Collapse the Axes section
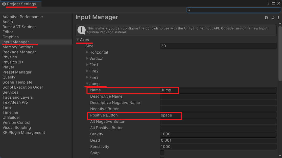Screen dimensions: 282x158 point(78,40)
